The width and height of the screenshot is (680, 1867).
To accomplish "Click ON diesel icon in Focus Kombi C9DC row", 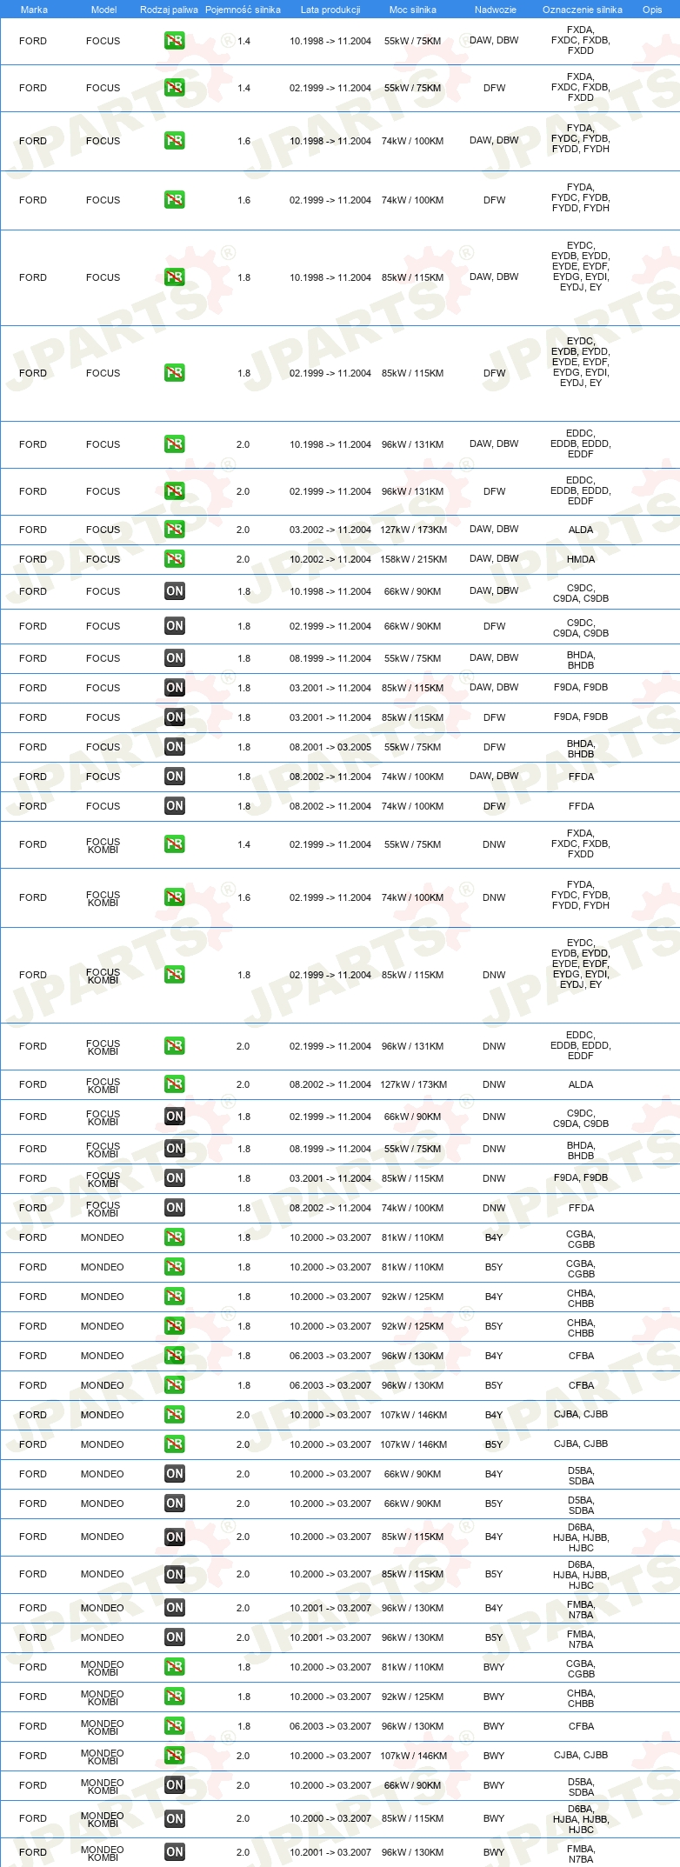I will tap(175, 1117).
